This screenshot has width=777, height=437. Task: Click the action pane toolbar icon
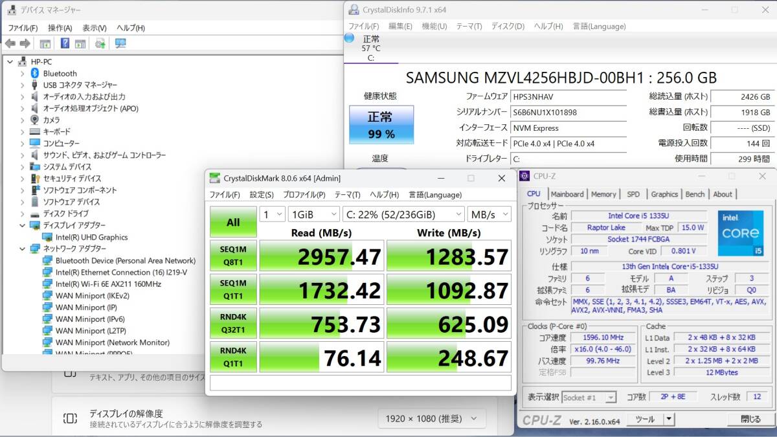pyautogui.click(x=80, y=43)
